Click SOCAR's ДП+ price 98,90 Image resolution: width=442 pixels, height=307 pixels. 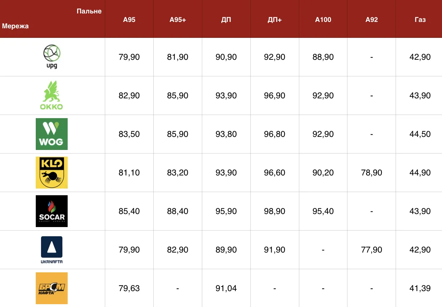(275, 211)
